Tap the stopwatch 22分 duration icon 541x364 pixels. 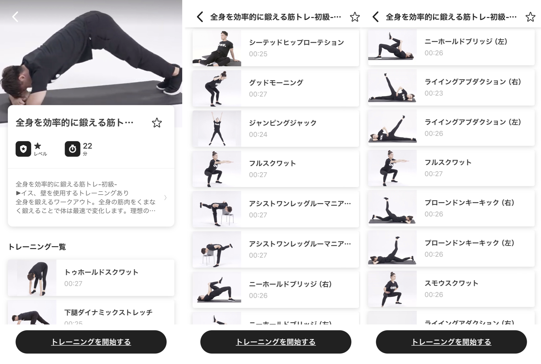click(73, 149)
